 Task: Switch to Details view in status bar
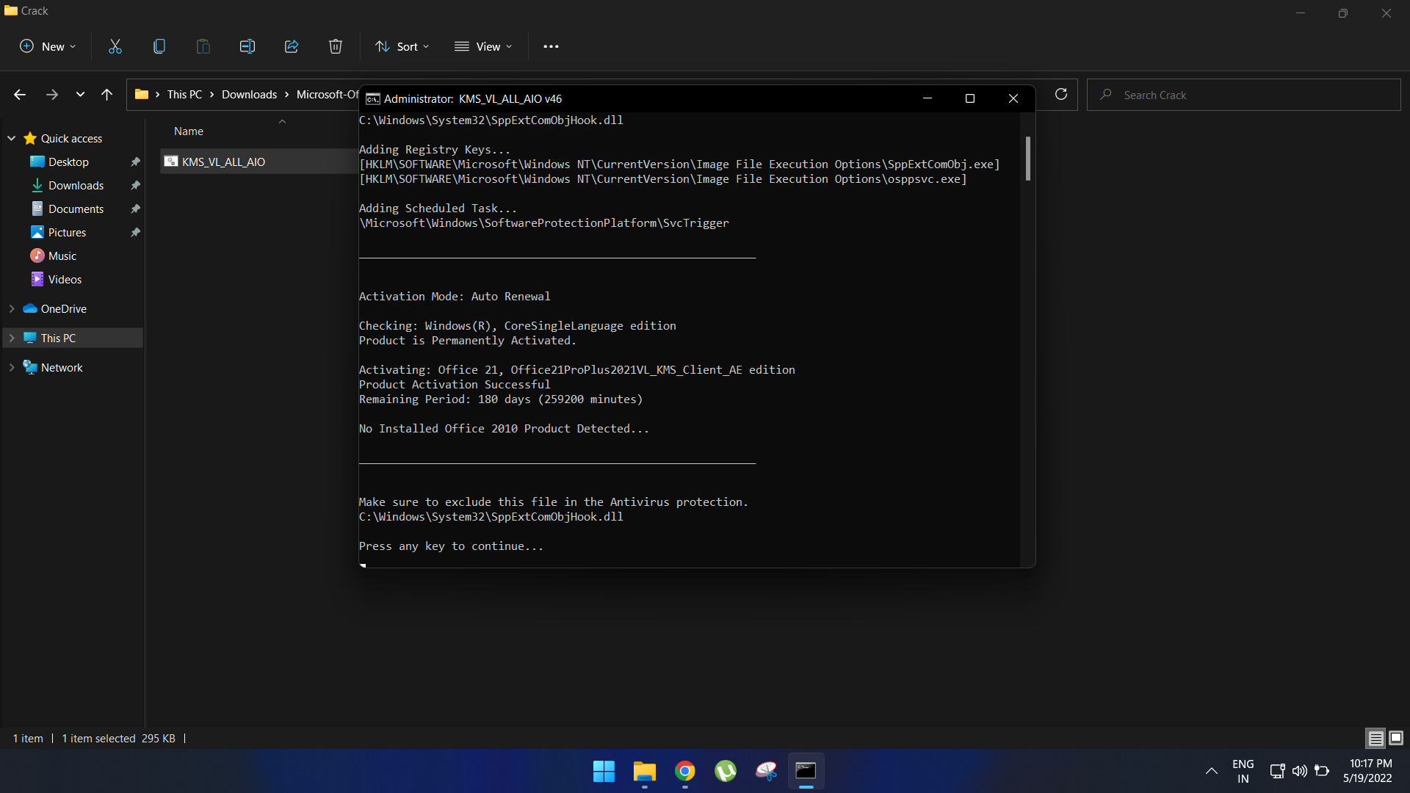[1375, 738]
